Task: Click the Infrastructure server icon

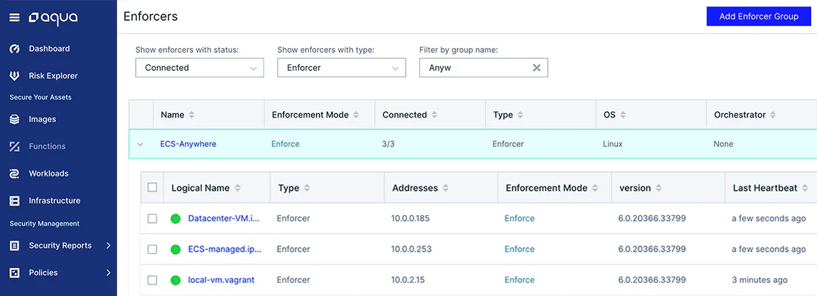Action: 14,201
